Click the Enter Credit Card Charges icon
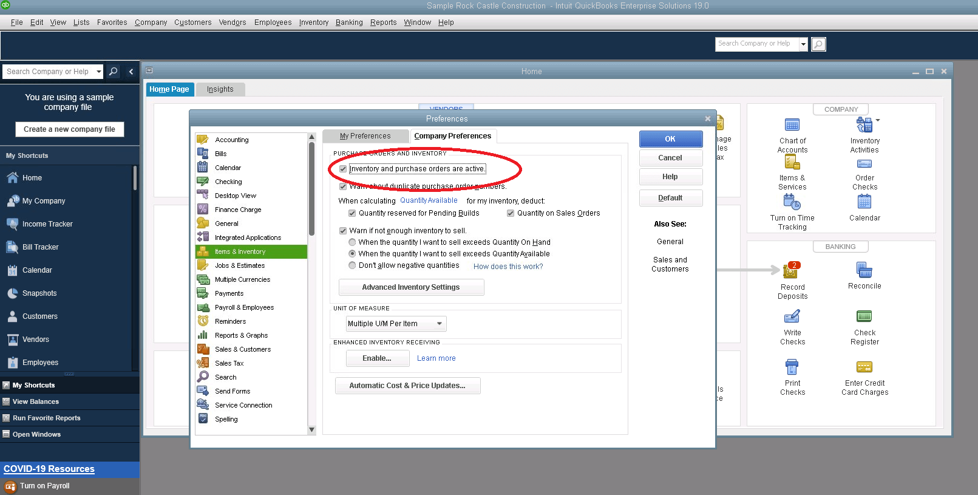 pos(864,367)
